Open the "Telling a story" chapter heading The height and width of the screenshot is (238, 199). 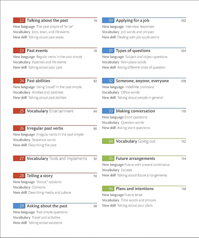pos(40,176)
